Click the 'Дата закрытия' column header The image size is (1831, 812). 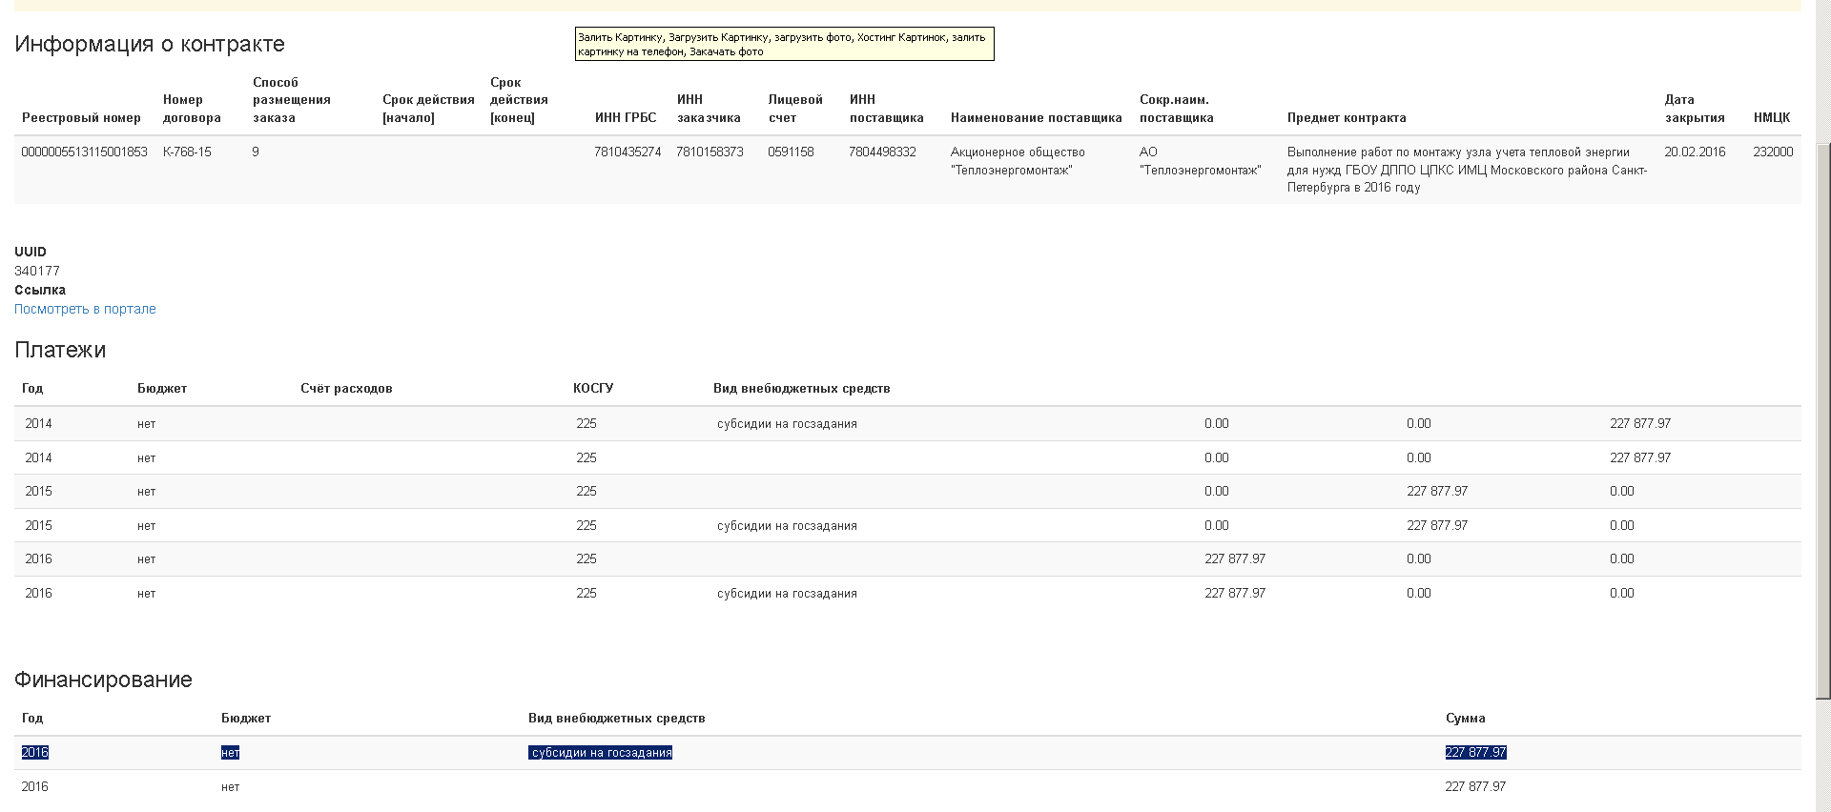(1695, 109)
